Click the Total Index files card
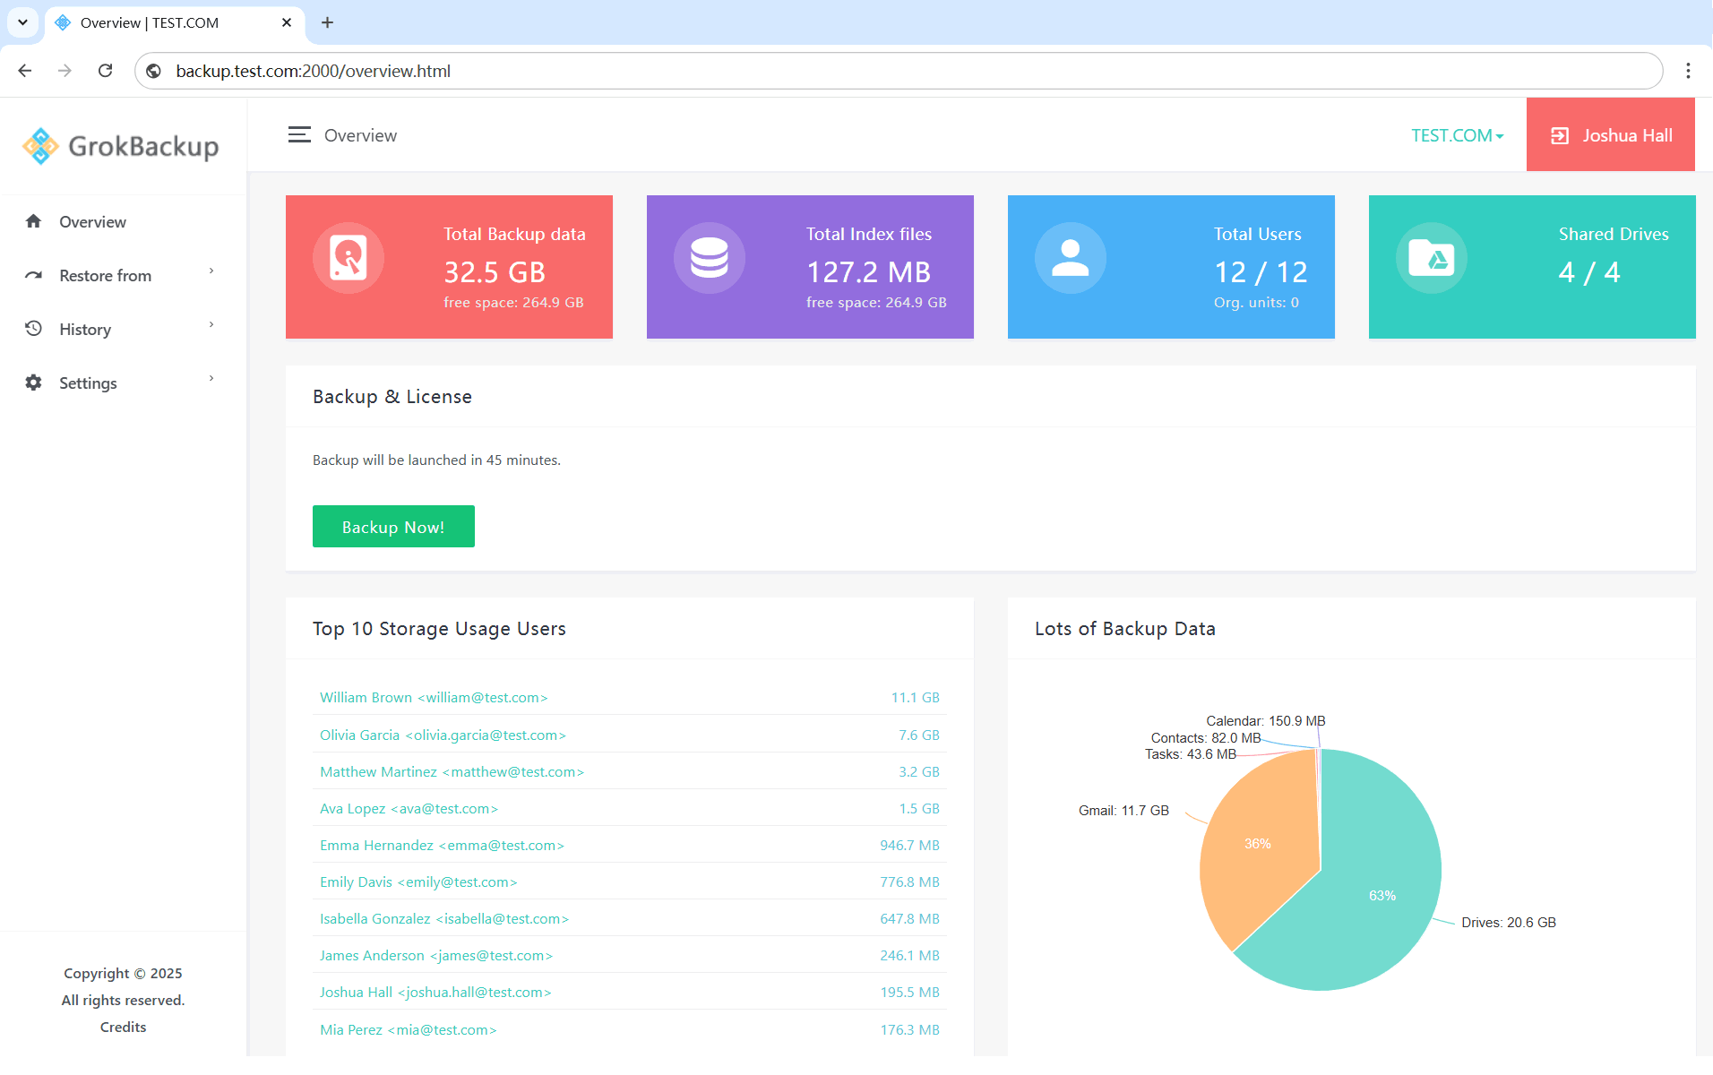Viewport: 1713px width, 1075px height. [810, 267]
